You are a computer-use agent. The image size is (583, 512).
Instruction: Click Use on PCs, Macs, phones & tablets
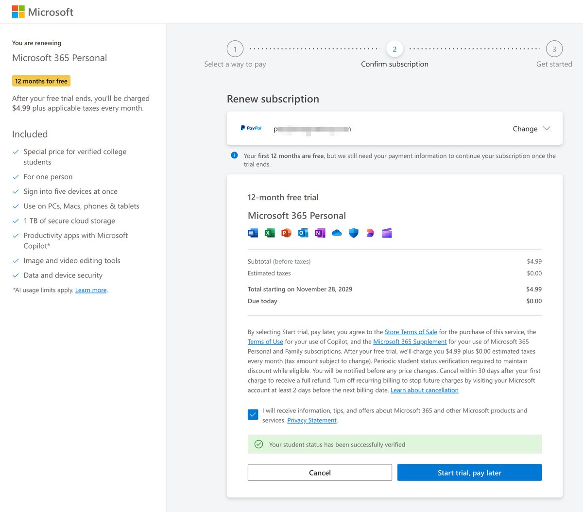tap(82, 206)
